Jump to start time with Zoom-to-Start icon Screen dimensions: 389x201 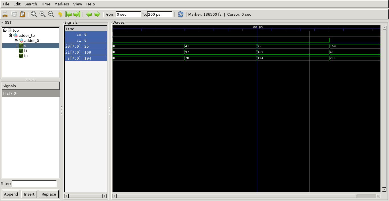(x=68, y=14)
